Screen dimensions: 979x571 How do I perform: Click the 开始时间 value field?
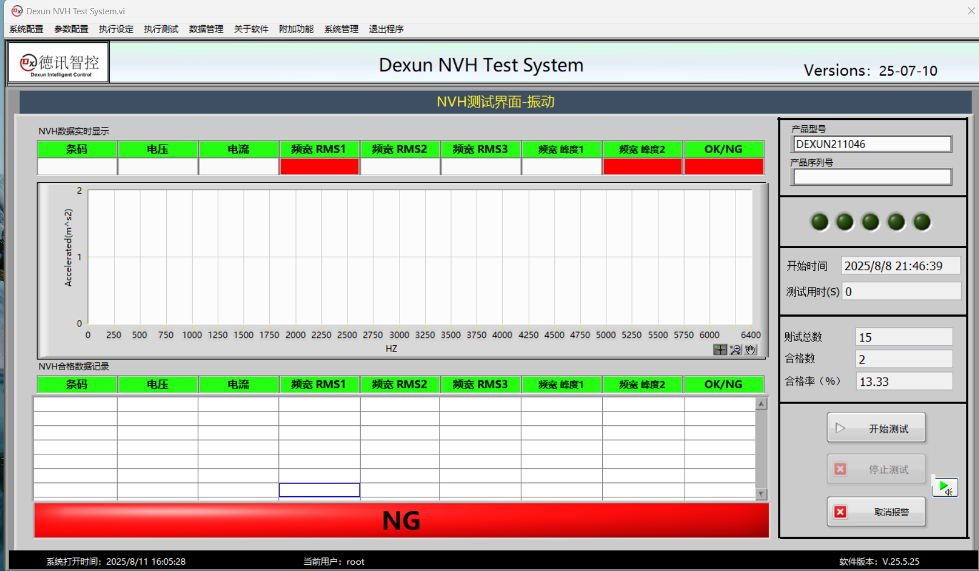(901, 266)
